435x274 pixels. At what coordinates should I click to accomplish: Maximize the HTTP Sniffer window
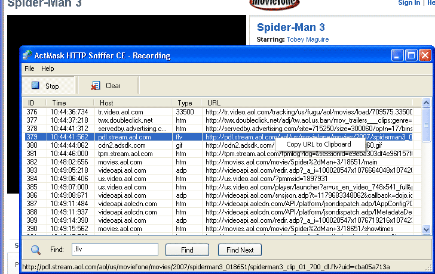[x=411, y=55]
